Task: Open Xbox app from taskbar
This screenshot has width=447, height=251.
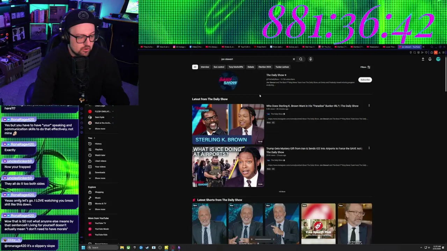Action: (128, 248)
